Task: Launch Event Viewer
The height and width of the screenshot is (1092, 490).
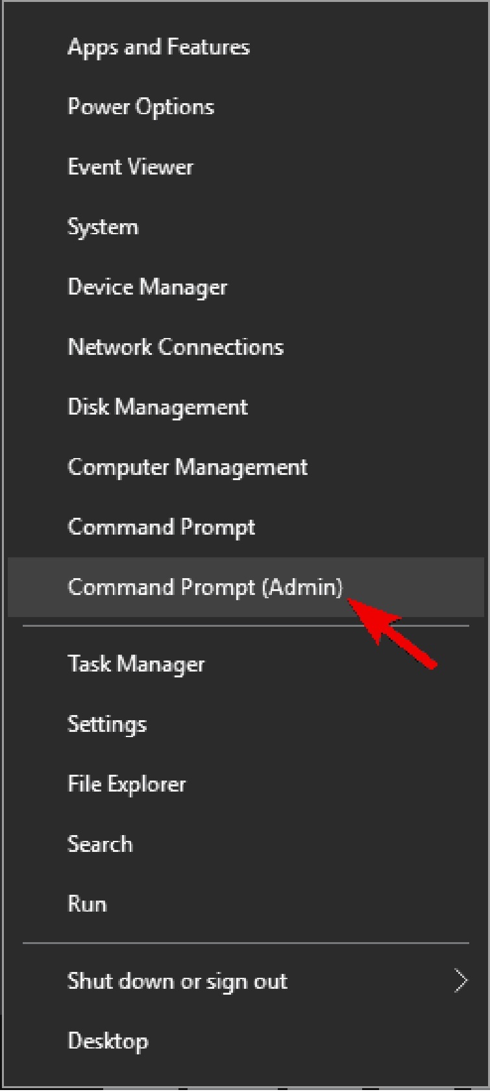Action: [130, 167]
